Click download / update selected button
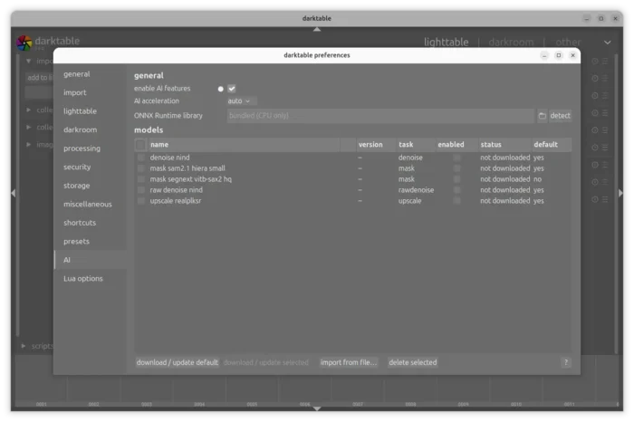 [x=265, y=362]
